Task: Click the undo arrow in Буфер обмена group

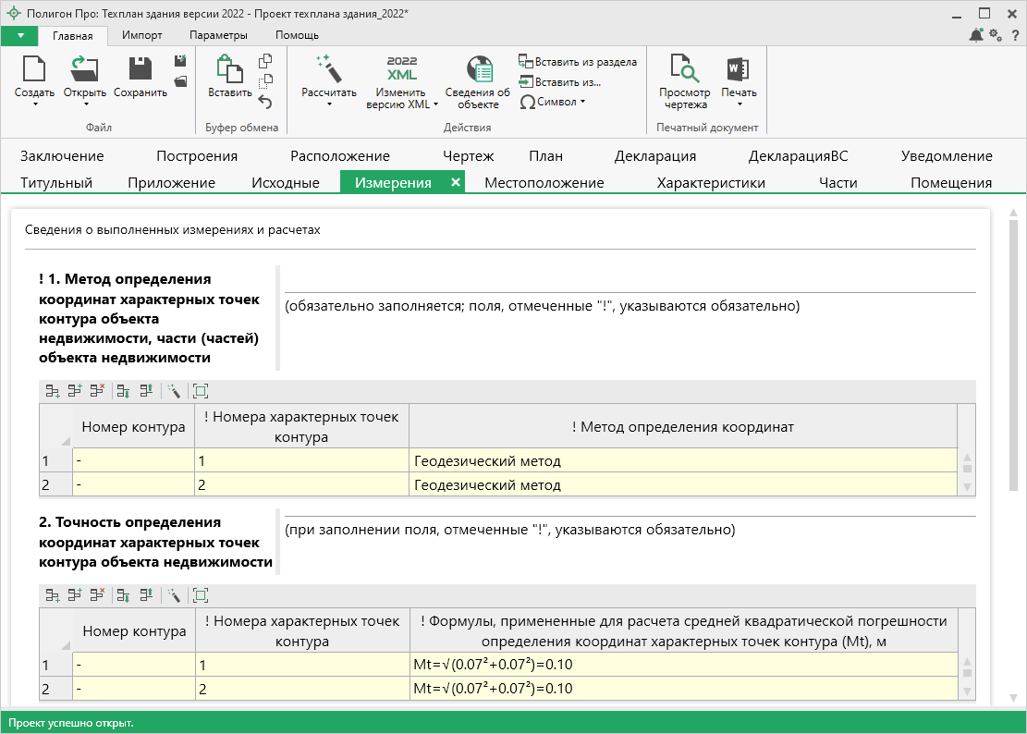Action: pyautogui.click(x=265, y=103)
